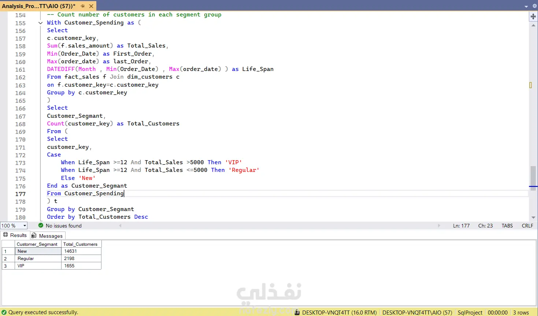The width and height of the screenshot is (538, 316).
Task: Close the Analysis_Pro query tab
Action: pyautogui.click(x=91, y=6)
